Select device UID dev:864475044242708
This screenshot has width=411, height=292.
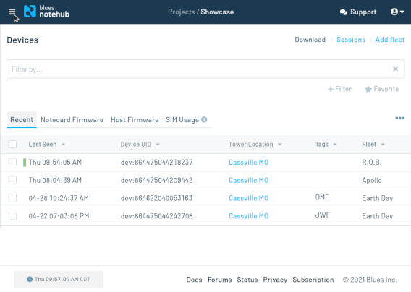tap(157, 216)
